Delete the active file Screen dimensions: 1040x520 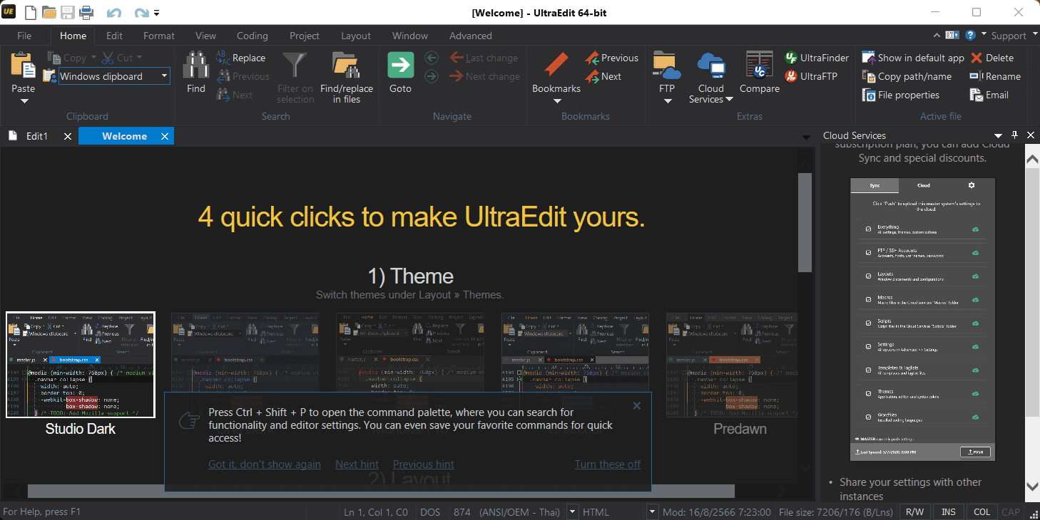coord(991,58)
